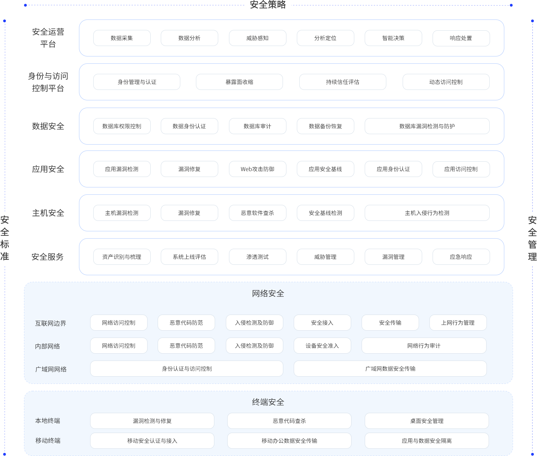This screenshot has height=456, width=537.
Task: Click 应用与数据安全隔离 pill
Action: coord(427,441)
